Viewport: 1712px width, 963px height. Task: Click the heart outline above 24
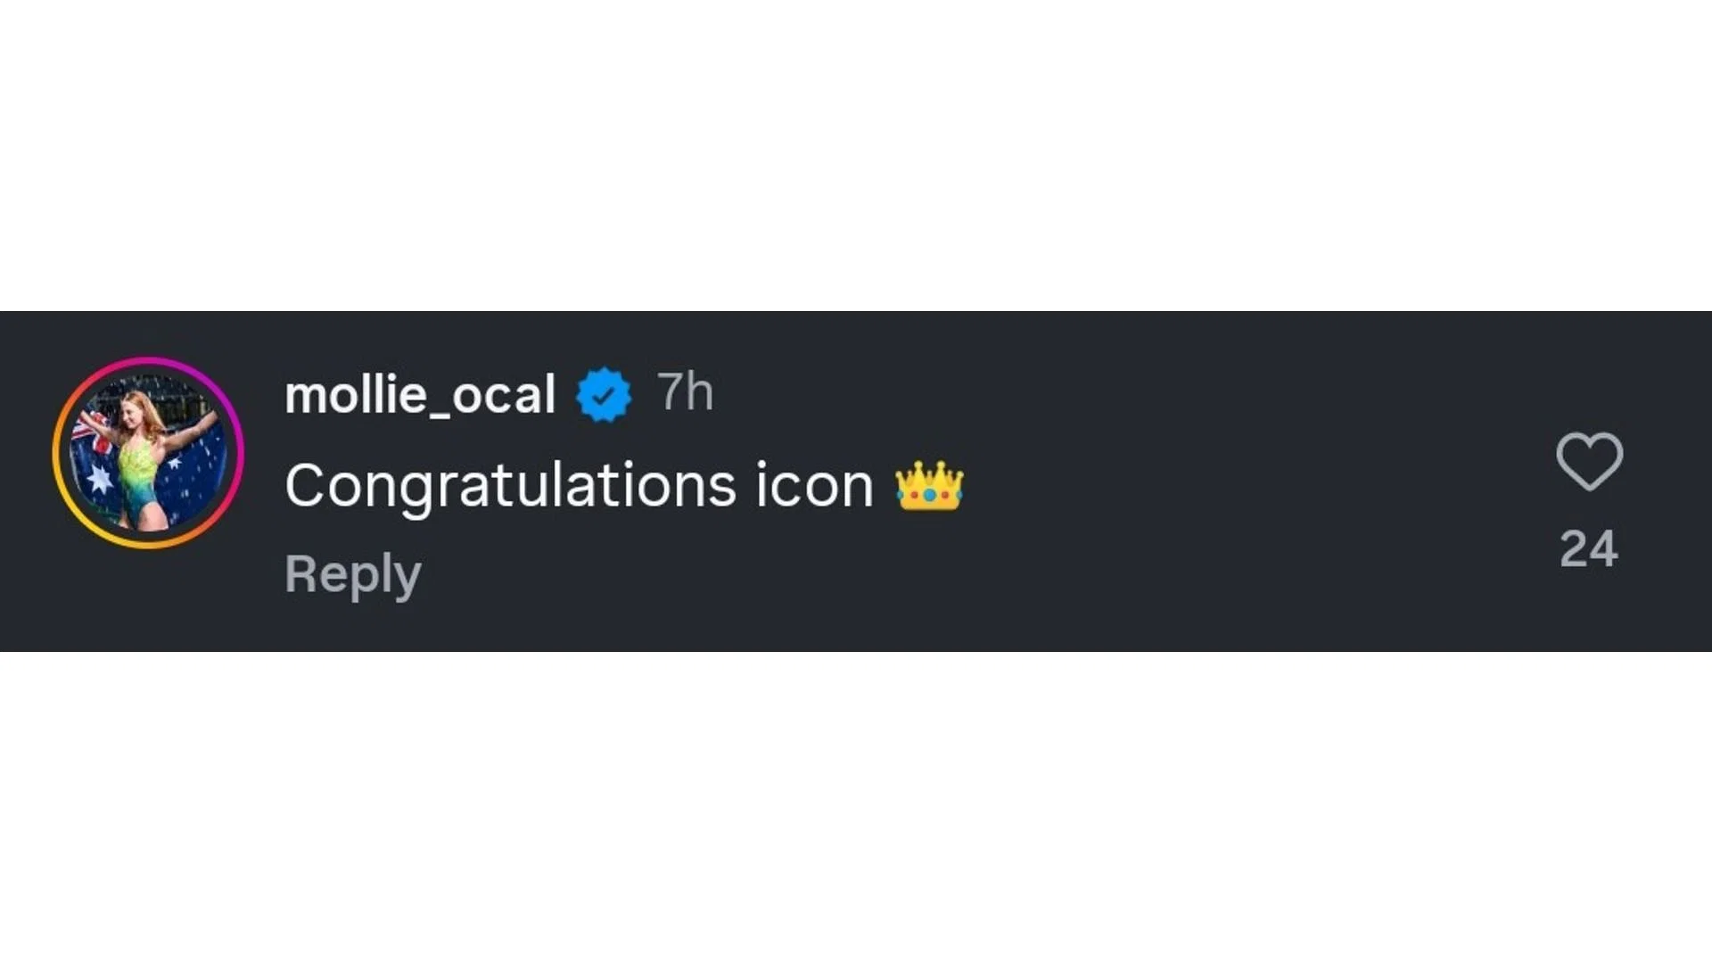click(x=1589, y=461)
